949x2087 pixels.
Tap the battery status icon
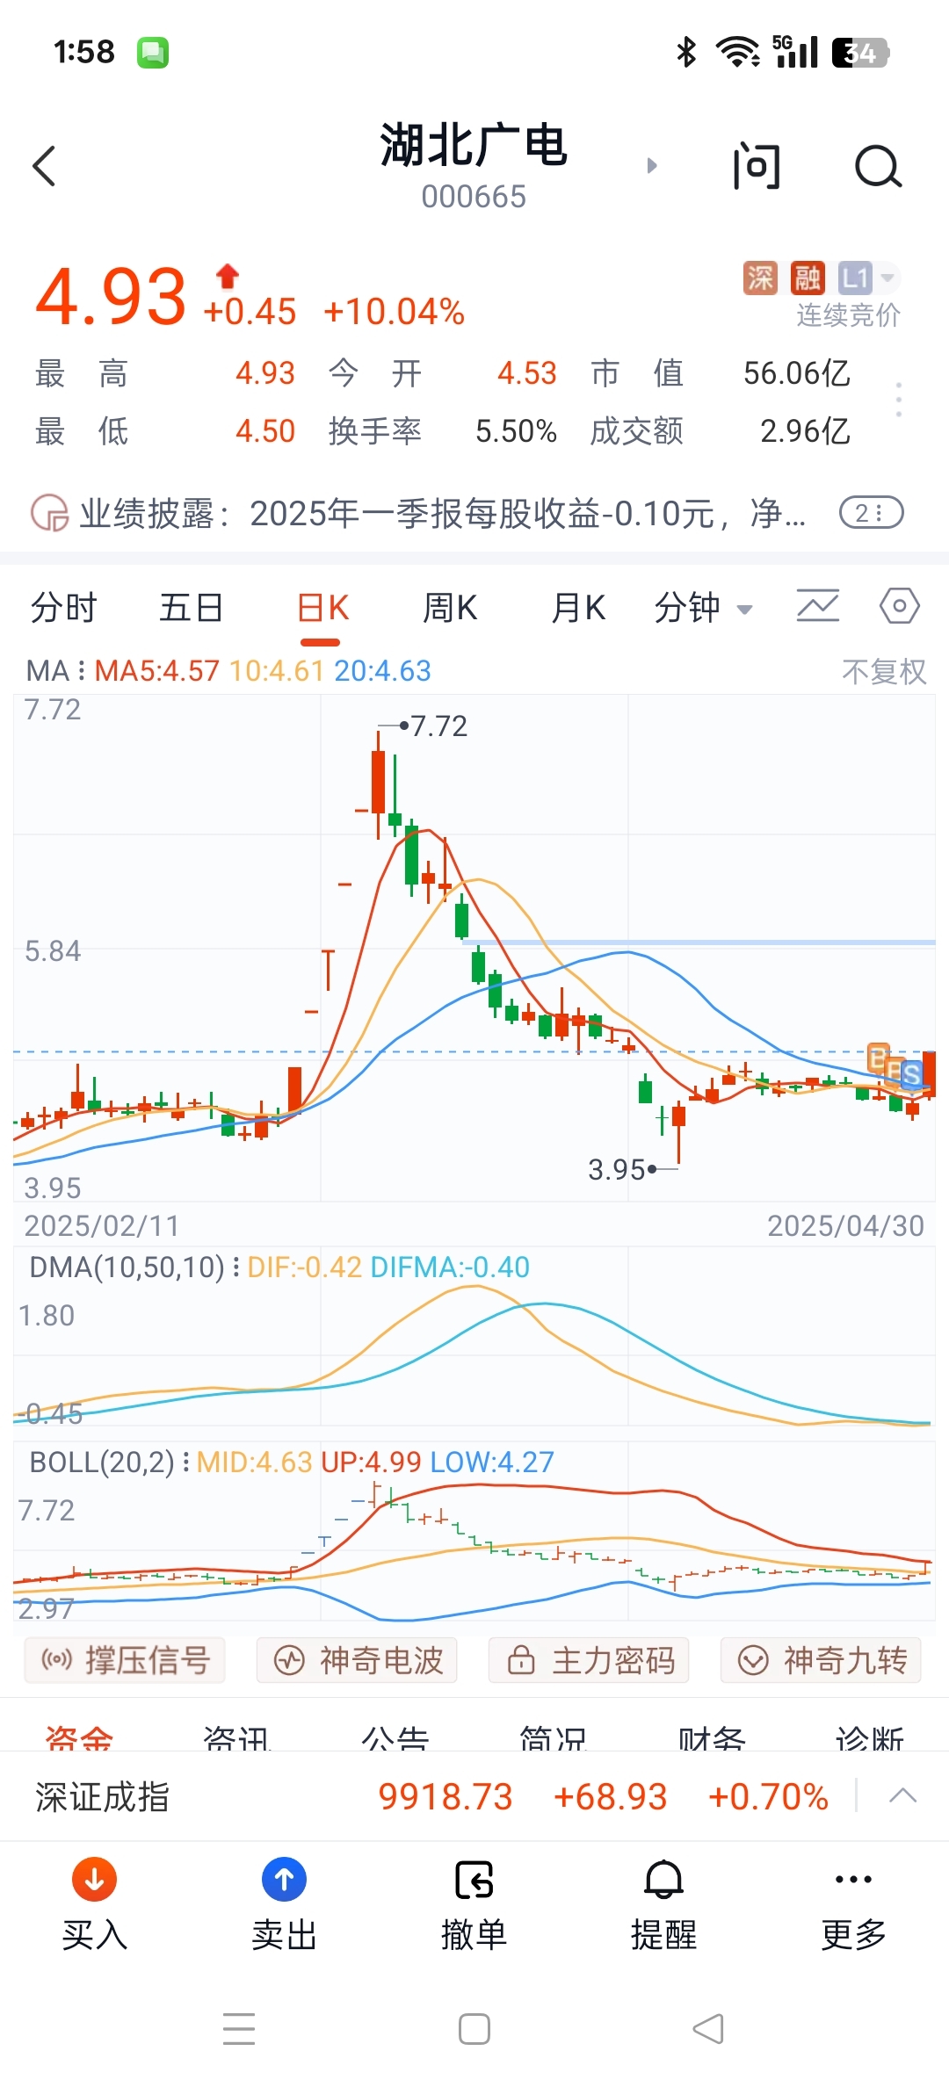861,53
